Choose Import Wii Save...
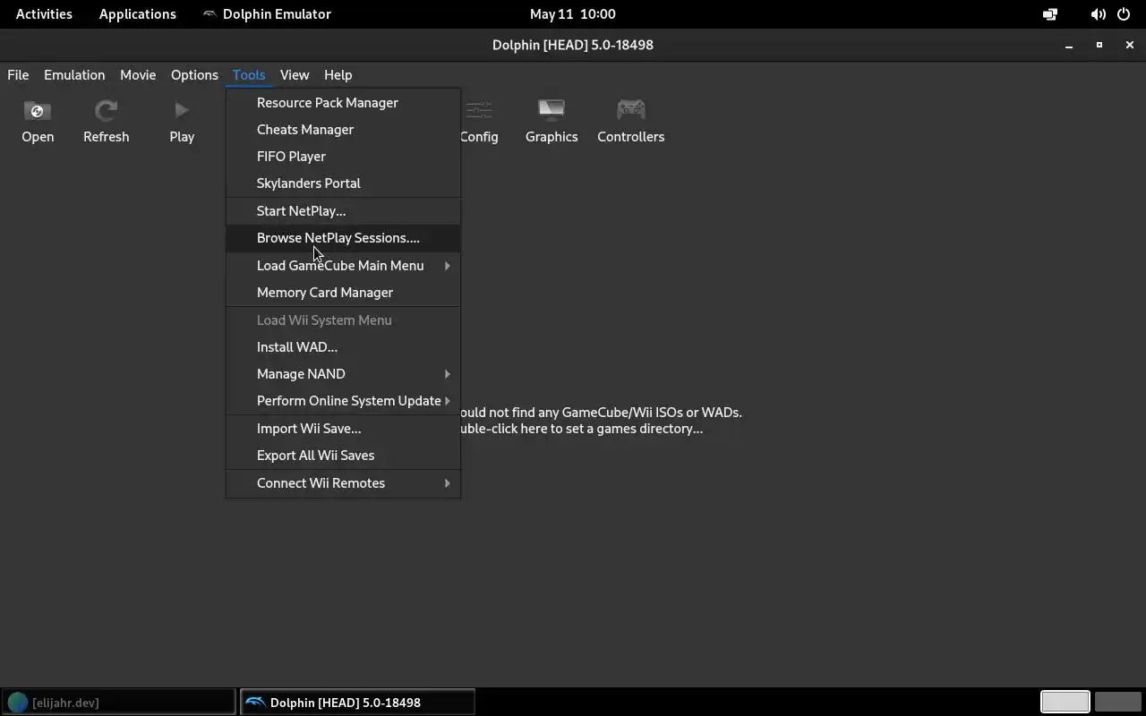The height and width of the screenshot is (716, 1146). tap(343, 429)
